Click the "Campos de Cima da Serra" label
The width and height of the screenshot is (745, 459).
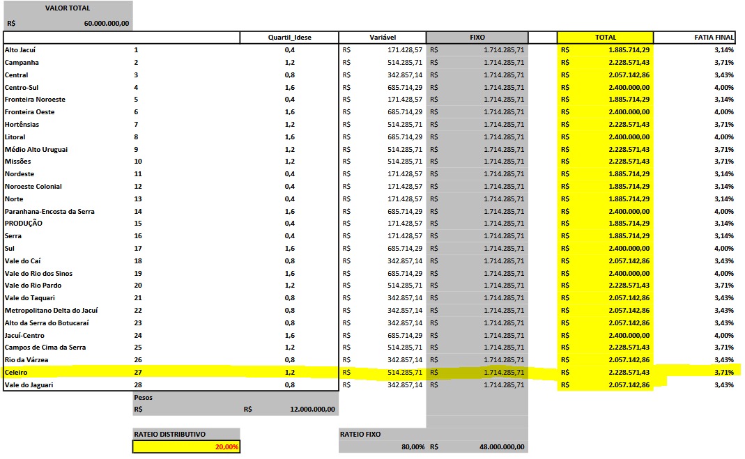pos(45,348)
